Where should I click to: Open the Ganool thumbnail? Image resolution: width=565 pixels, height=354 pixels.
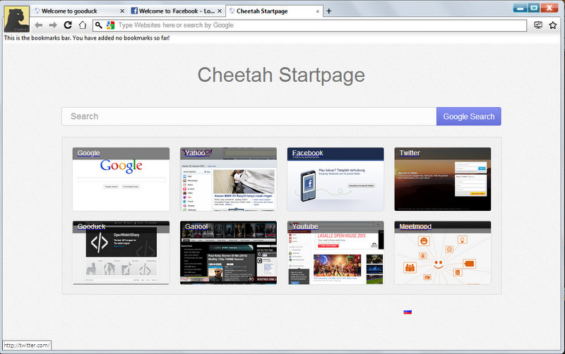(228, 253)
